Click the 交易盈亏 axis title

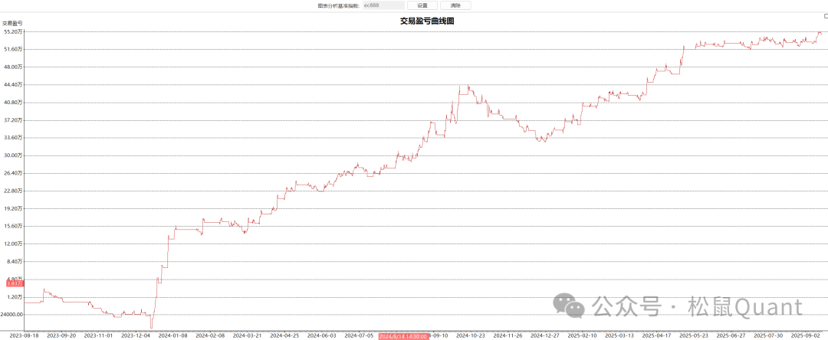12,23
